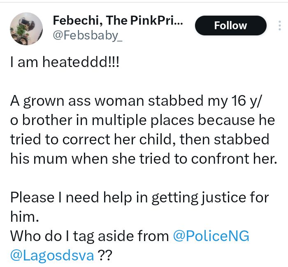Click Febechi's round profile avatar

click(26, 28)
